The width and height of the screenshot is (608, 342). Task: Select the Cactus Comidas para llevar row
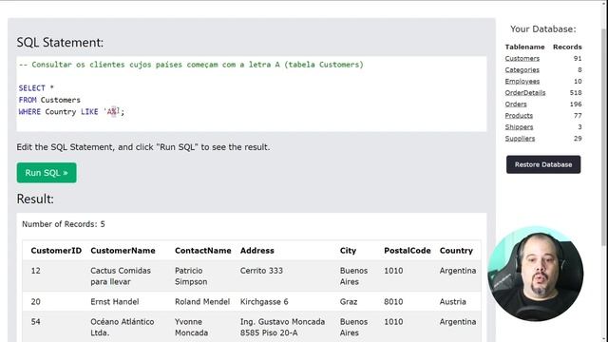point(251,275)
